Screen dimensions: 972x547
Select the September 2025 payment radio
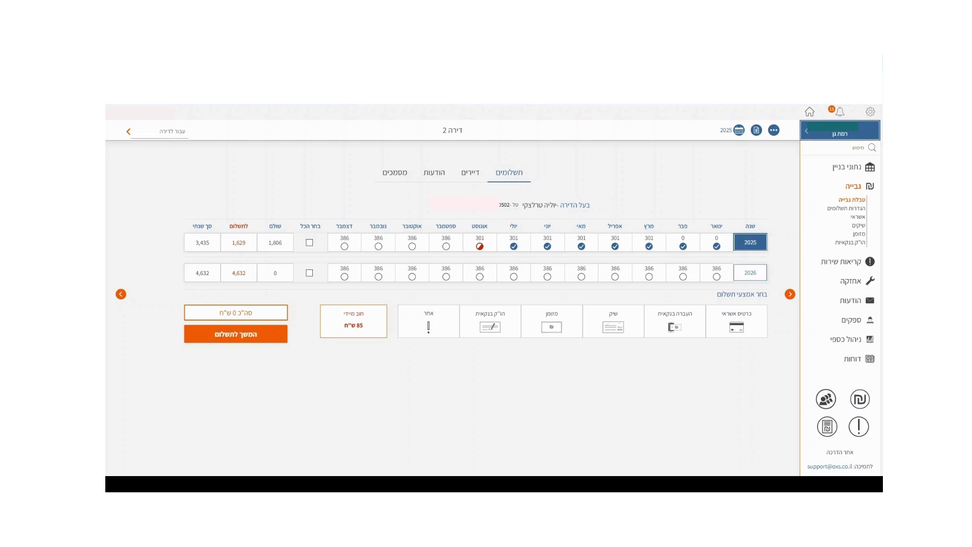(446, 247)
